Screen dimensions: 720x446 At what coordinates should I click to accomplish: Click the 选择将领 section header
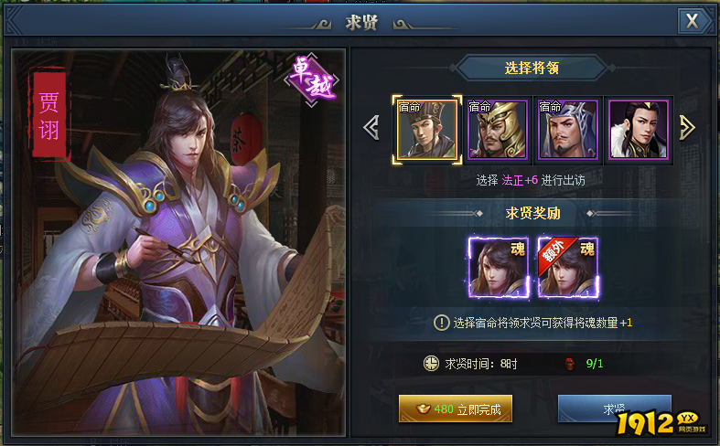coord(532,68)
